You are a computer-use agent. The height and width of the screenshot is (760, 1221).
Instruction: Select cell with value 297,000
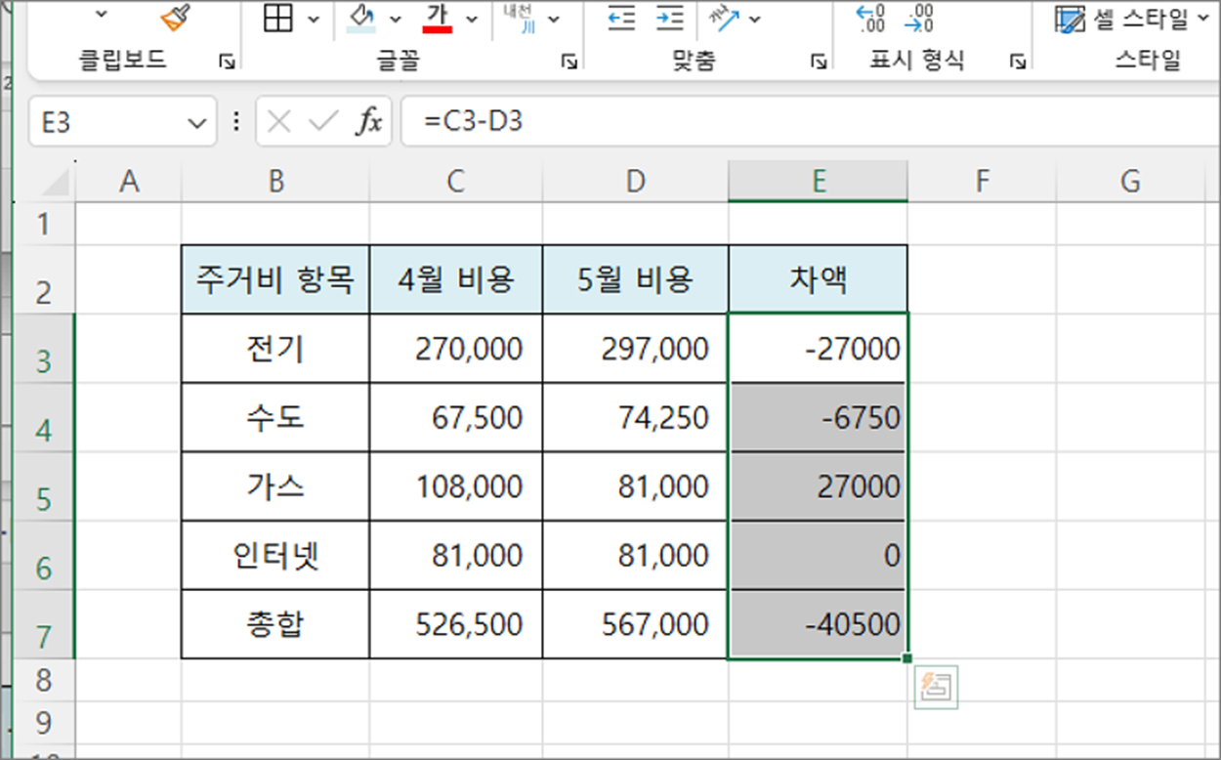636,349
